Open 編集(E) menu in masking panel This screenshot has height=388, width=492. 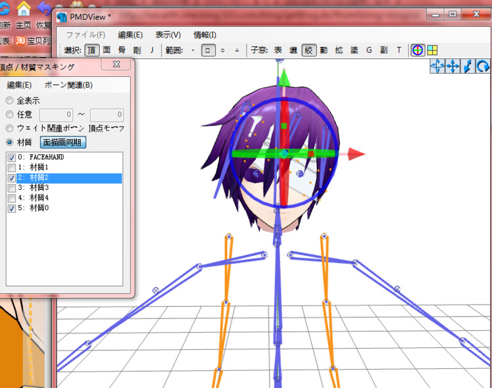(19, 85)
